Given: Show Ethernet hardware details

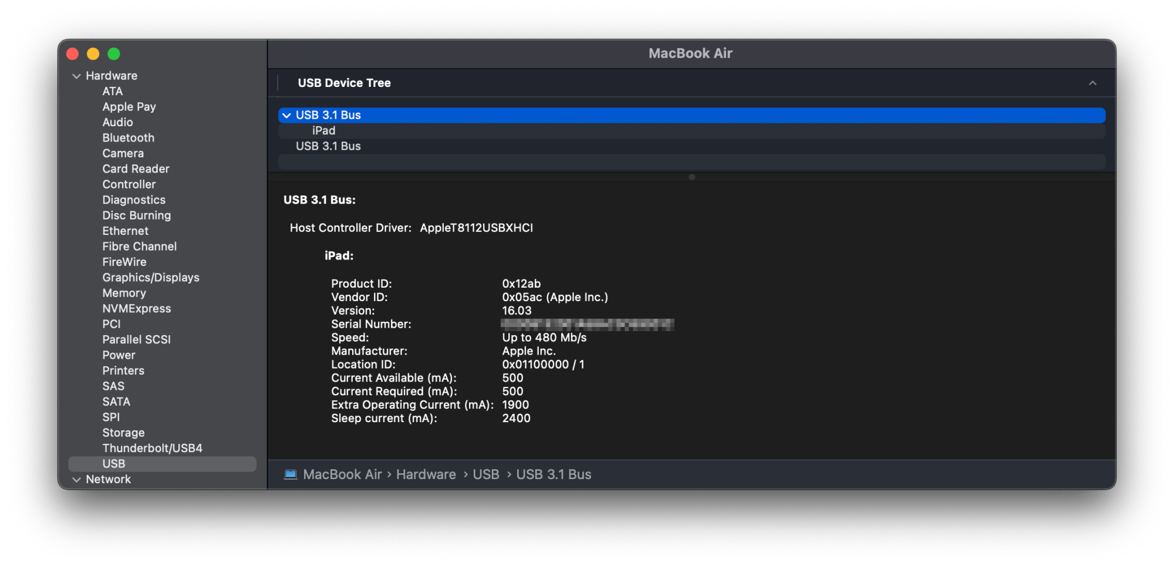Looking at the screenshot, I should coord(126,231).
